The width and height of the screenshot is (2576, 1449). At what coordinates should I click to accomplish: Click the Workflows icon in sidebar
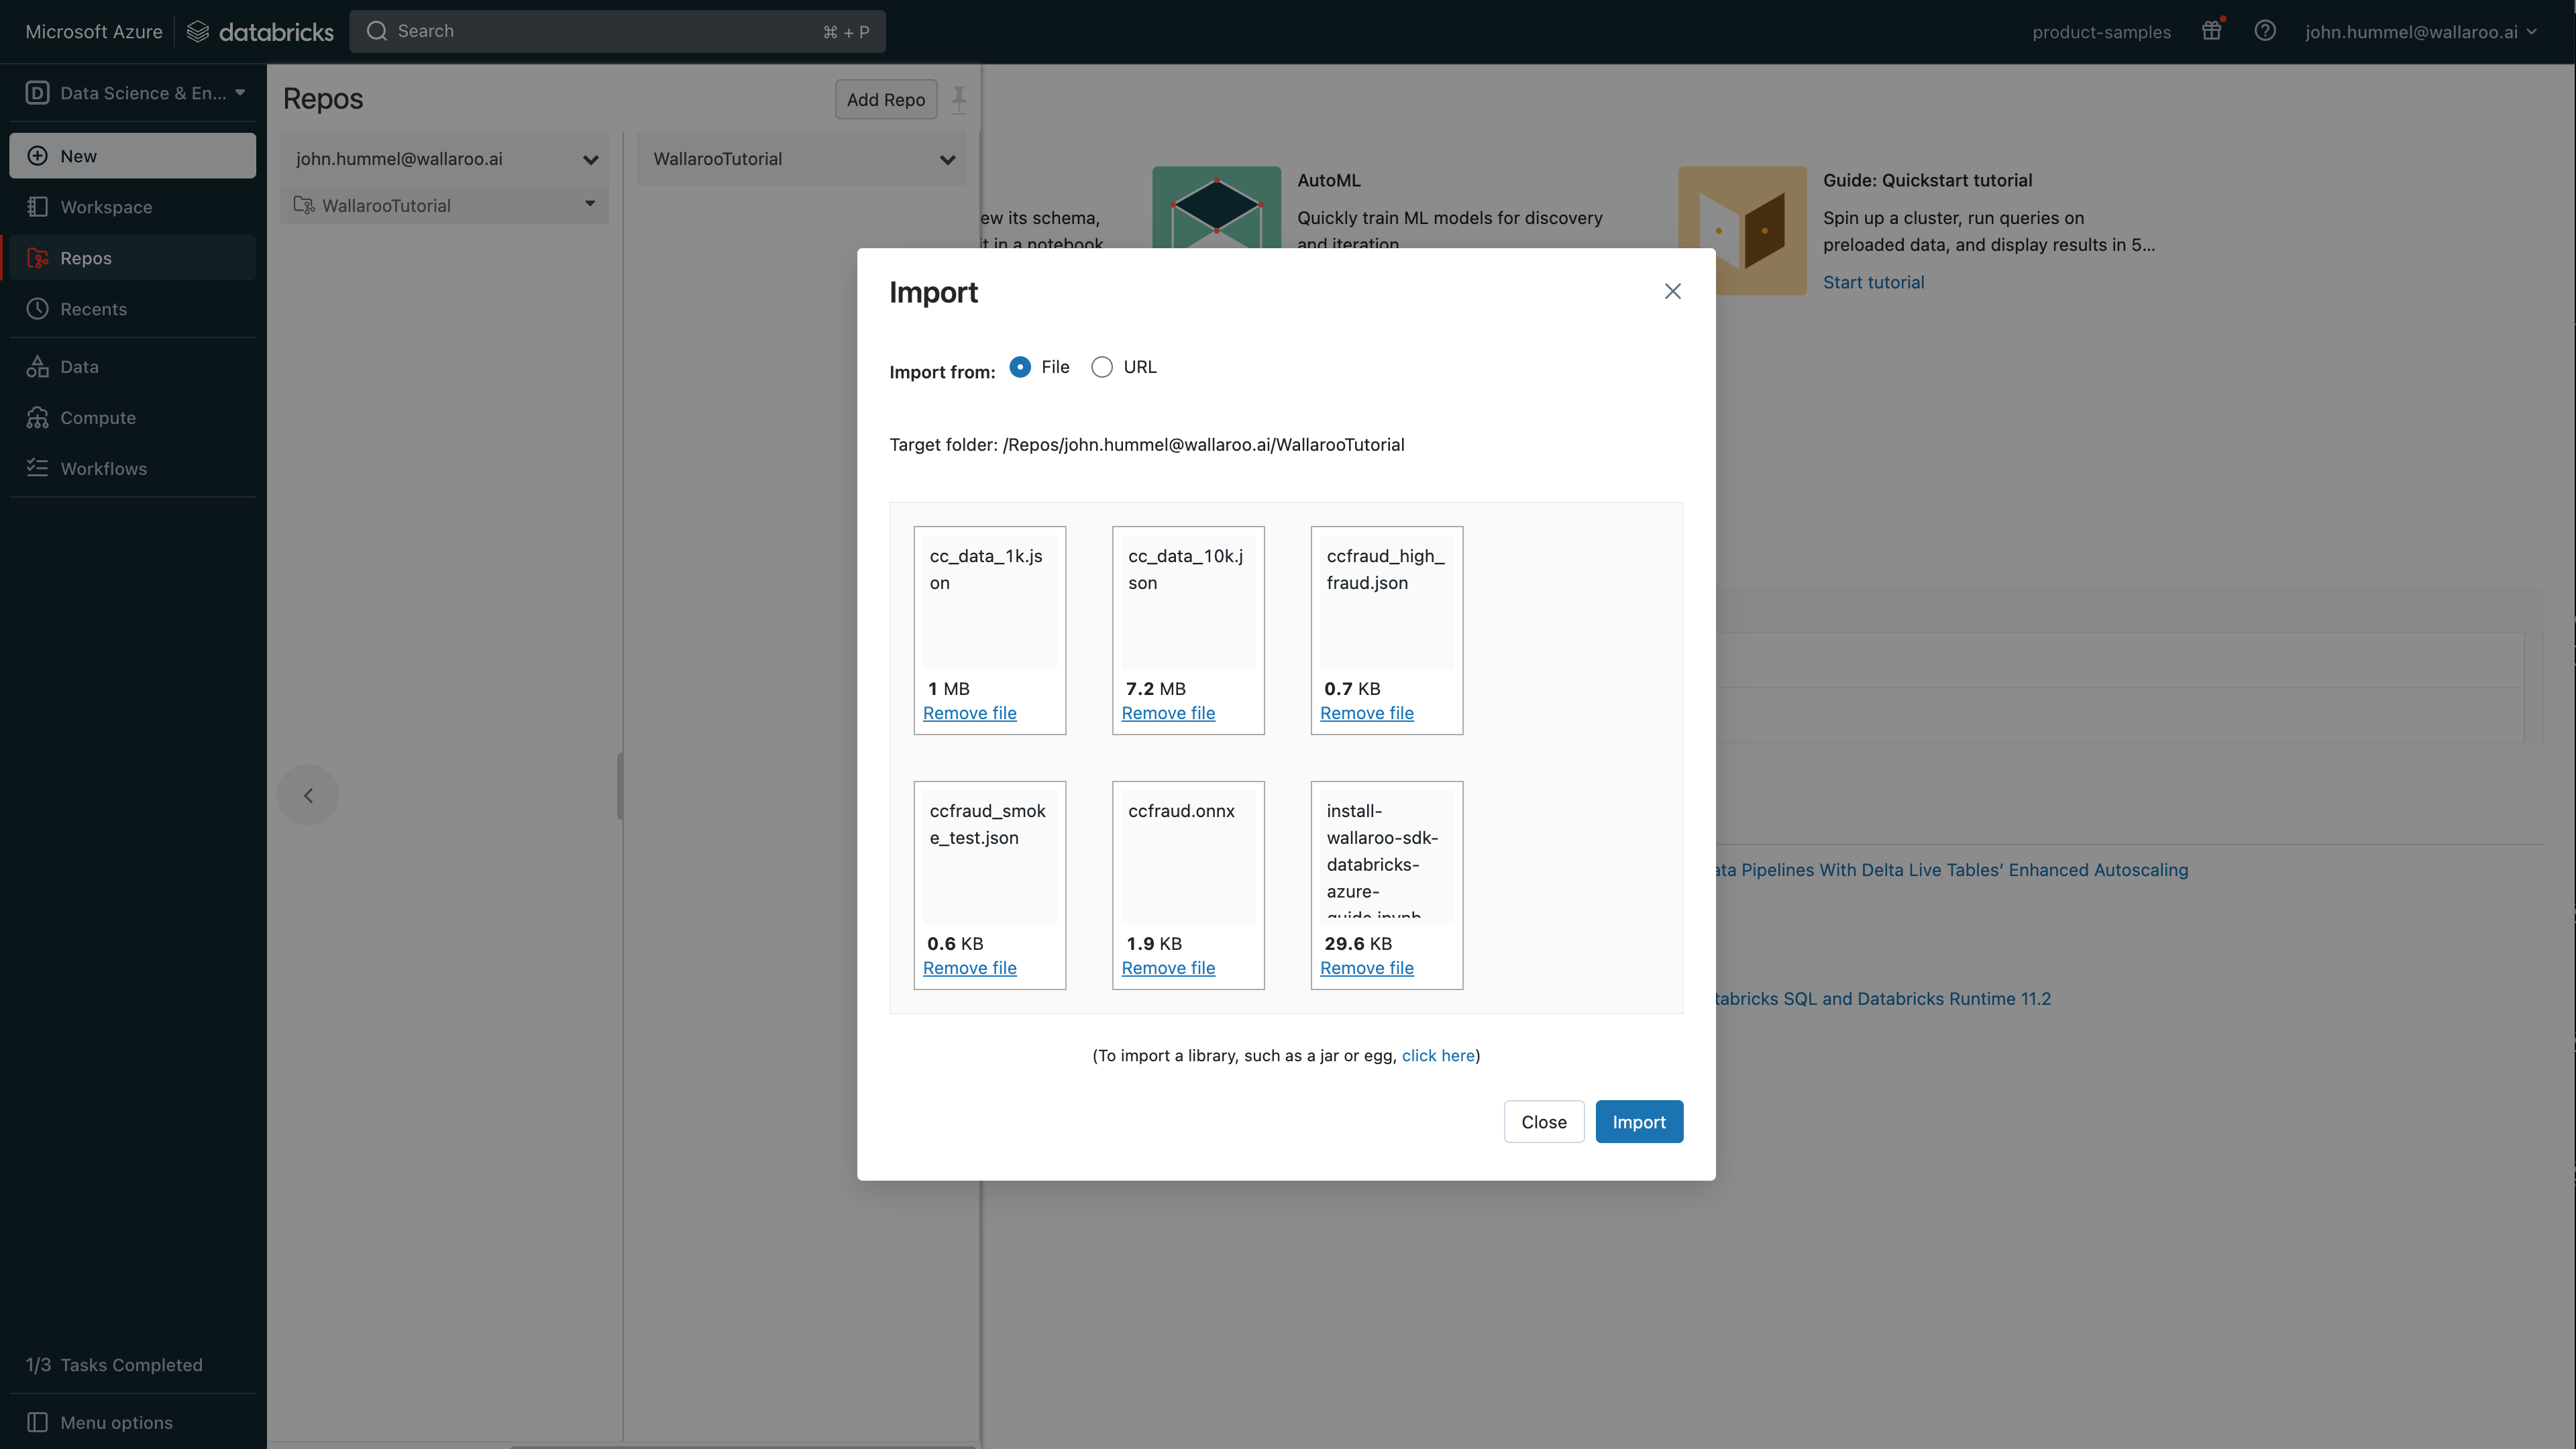point(37,468)
